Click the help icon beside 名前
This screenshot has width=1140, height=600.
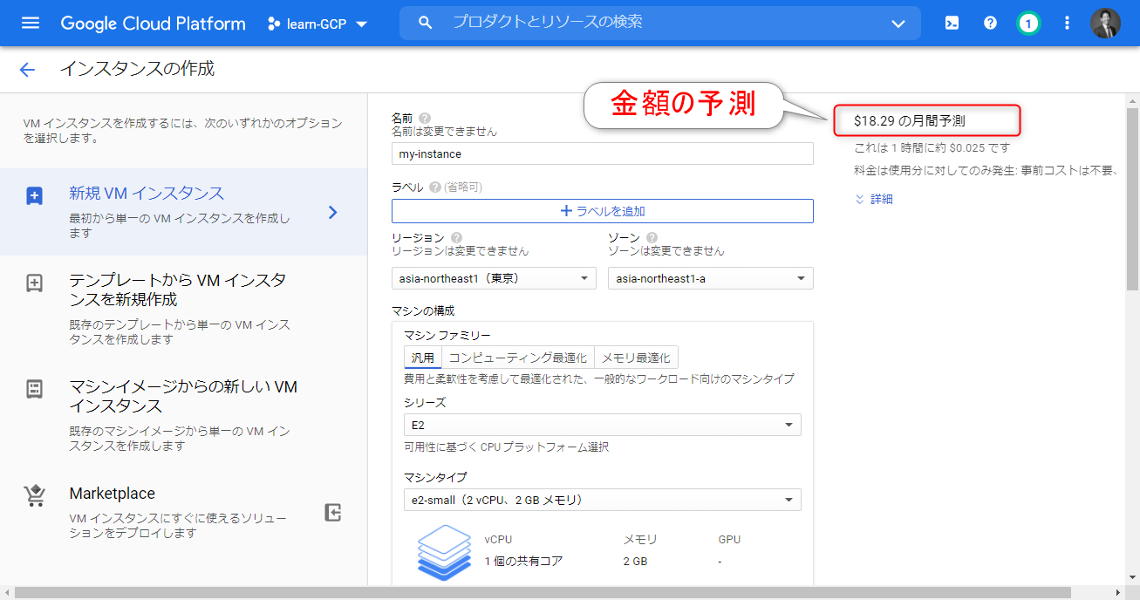tap(425, 118)
